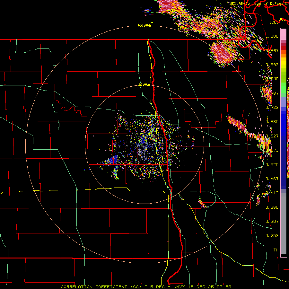Select the 0.627 scale value

point(272,136)
